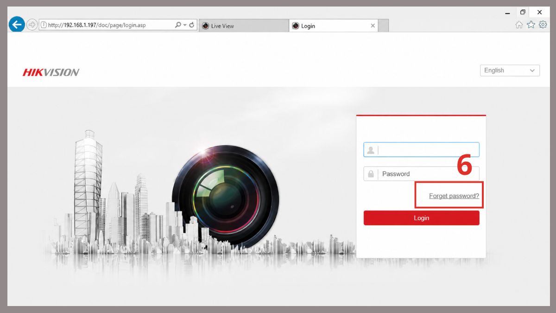This screenshot has width=556, height=313.
Task: Click the browser forward arrow button
Action: 32,25
